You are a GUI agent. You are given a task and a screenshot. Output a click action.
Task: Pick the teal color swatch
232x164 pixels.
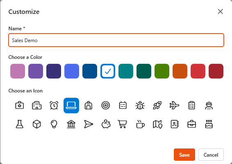pos(126,71)
